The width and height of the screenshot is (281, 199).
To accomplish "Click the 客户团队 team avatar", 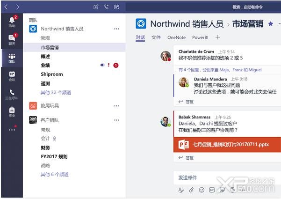I will click(x=33, y=120).
